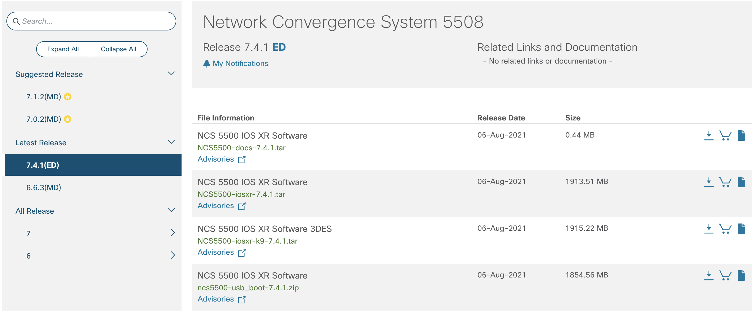This screenshot has height=313, width=754.
Task: Open file details for NCS5500-docs-7.4.1.tar
Action: pyautogui.click(x=741, y=135)
